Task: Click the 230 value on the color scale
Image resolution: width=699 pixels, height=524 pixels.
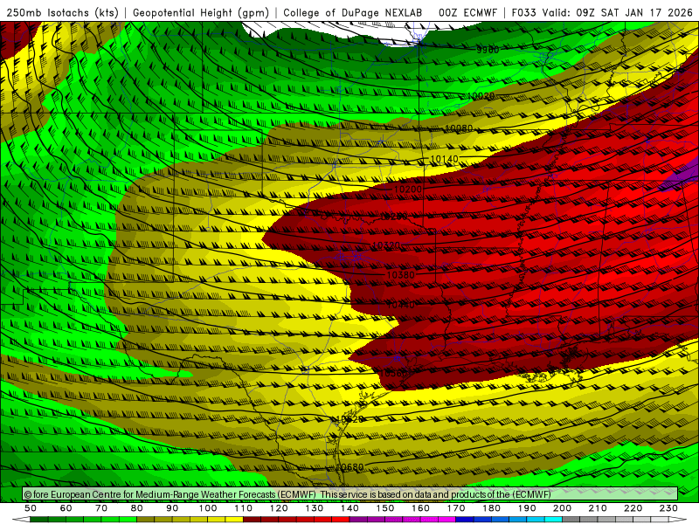Action: [668, 508]
